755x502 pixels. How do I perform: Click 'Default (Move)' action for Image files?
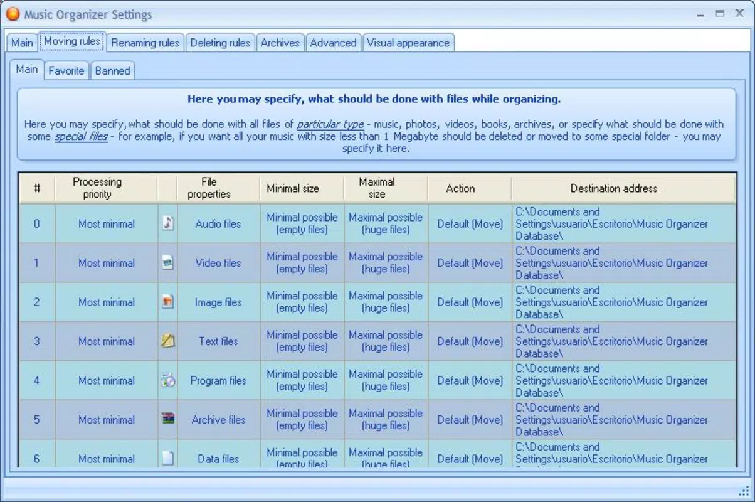(470, 302)
